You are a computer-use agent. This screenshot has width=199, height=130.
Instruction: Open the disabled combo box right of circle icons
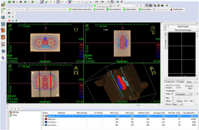point(128,6)
